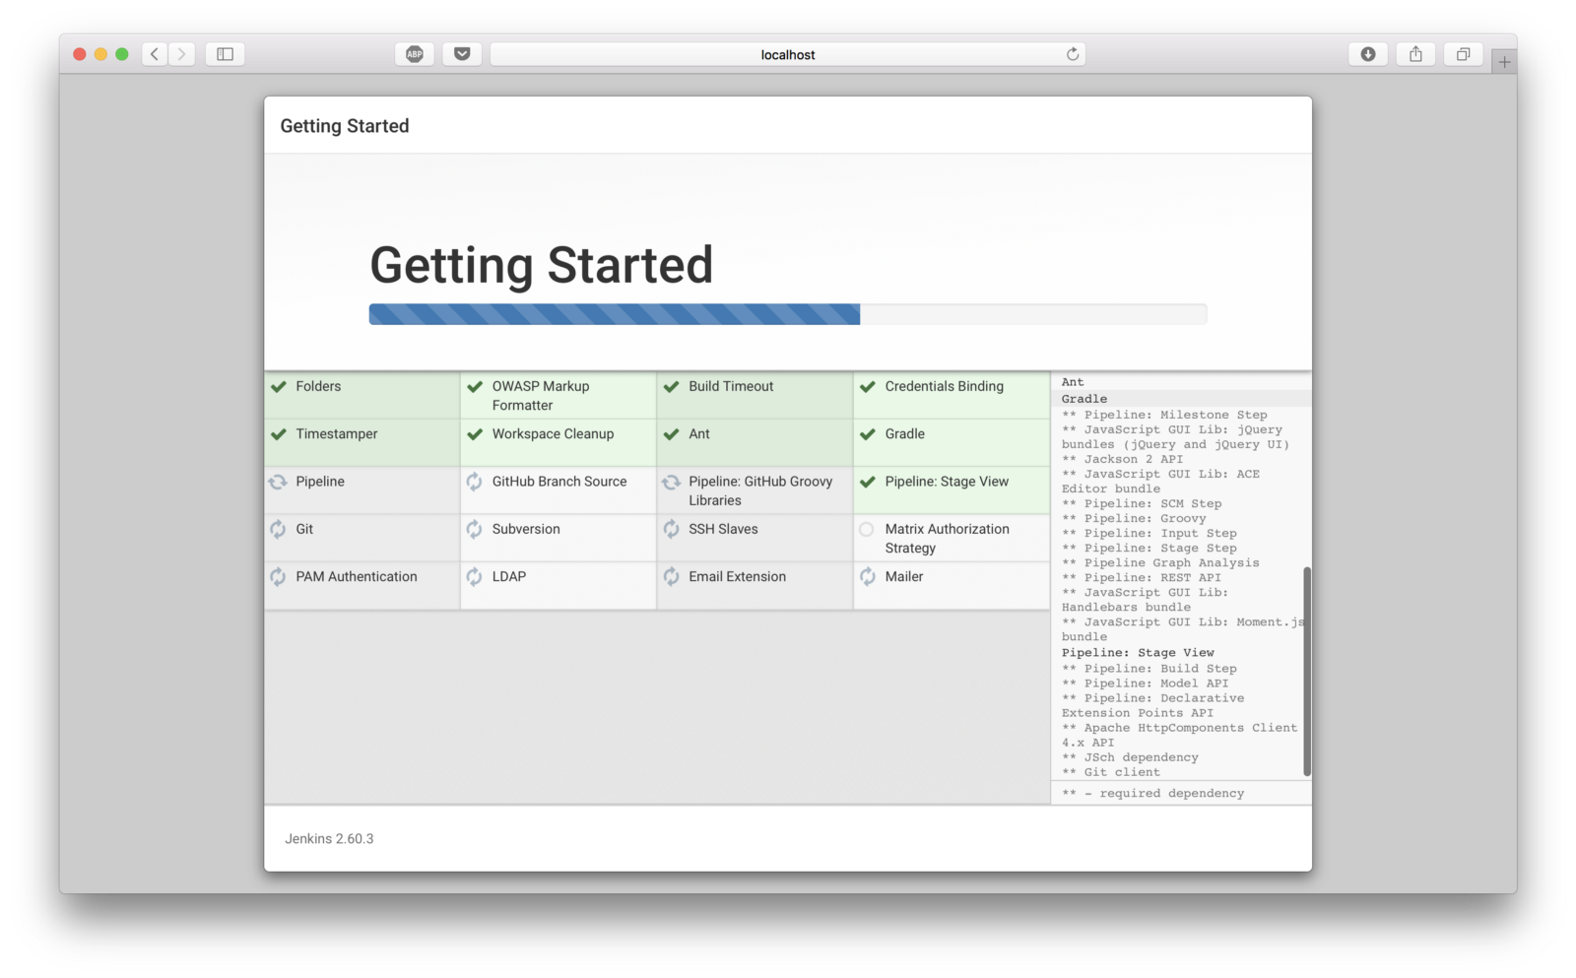Click the checkmark beside Timestamper

tap(279, 434)
